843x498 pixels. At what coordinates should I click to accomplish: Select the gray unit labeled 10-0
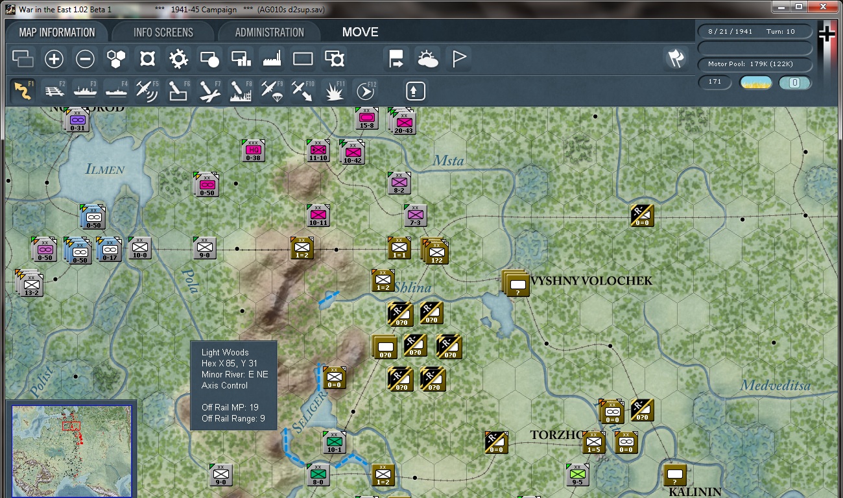(x=139, y=248)
